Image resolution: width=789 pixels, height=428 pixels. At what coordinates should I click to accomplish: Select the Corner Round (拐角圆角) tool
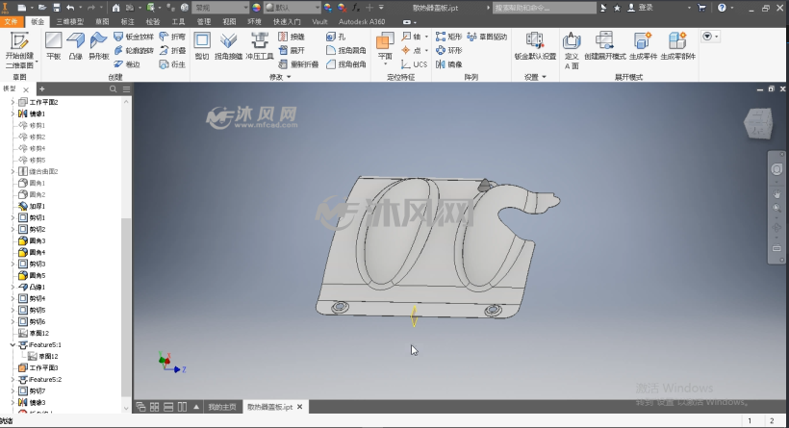pyautogui.click(x=345, y=50)
